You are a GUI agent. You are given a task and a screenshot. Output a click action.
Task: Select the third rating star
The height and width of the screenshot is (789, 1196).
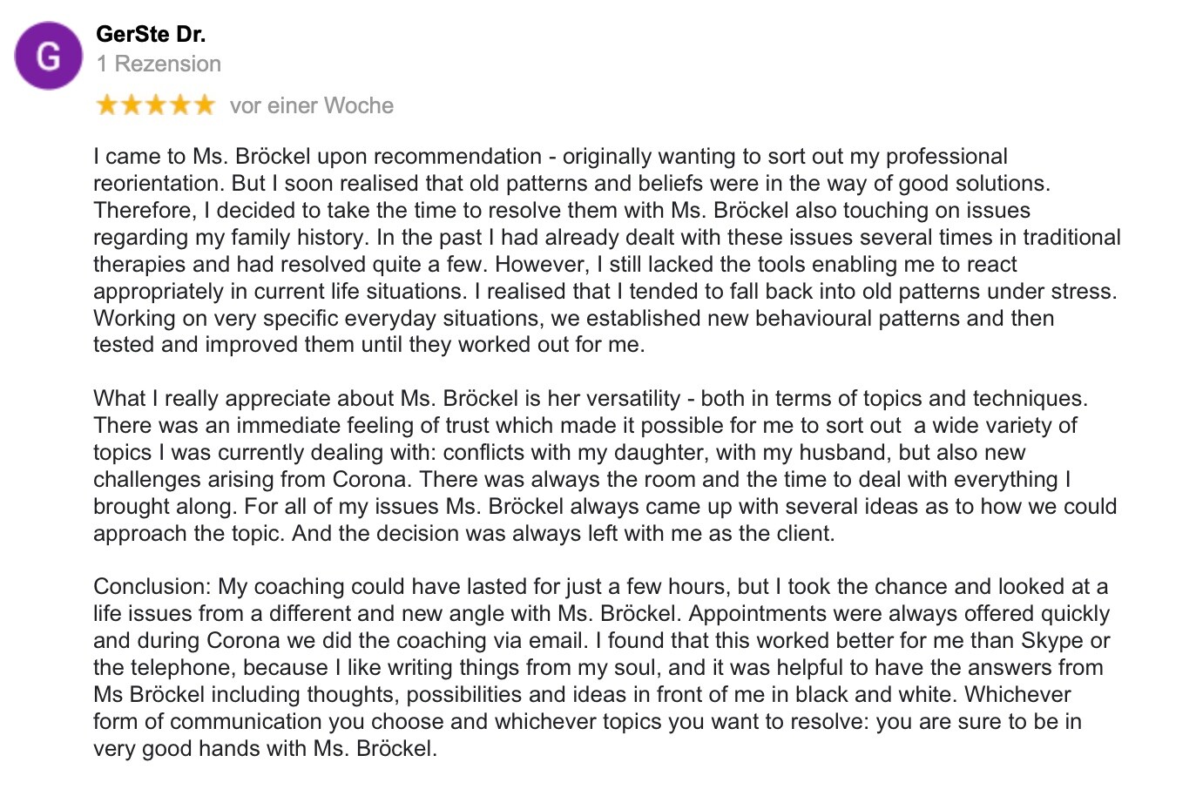click(156, 105)
